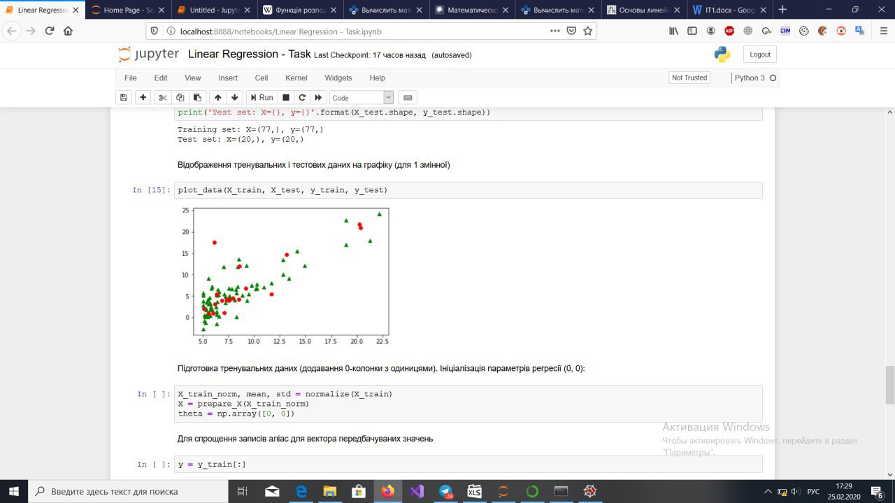This screenshot has width=895, height=503.
Task: Click the Not Trusted button
Action: (x=689, y=78)
